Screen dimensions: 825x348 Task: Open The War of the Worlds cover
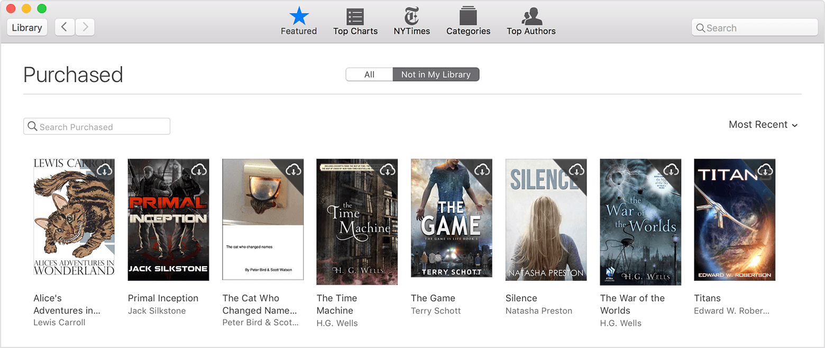640,222
